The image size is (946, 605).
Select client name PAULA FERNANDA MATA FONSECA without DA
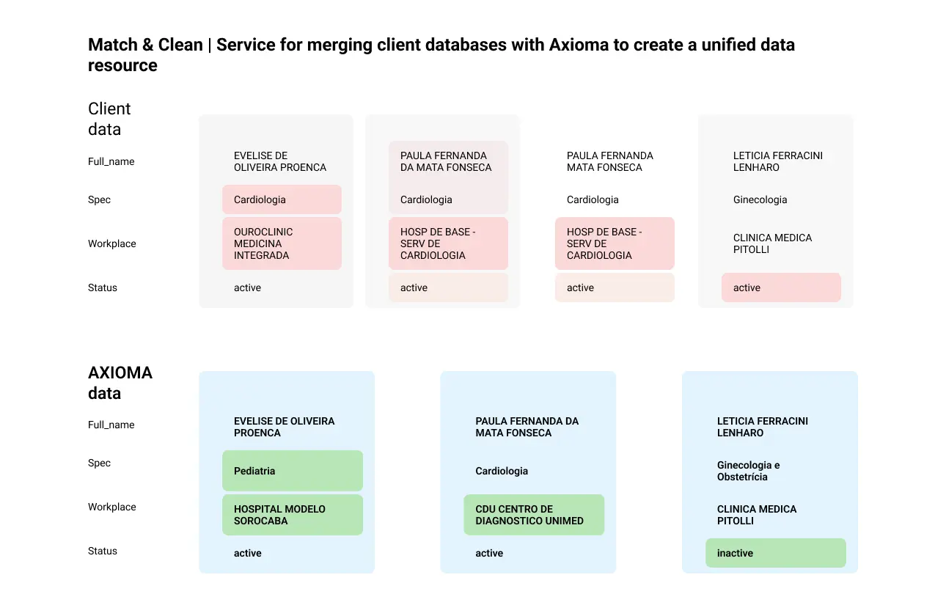(610, 161)
